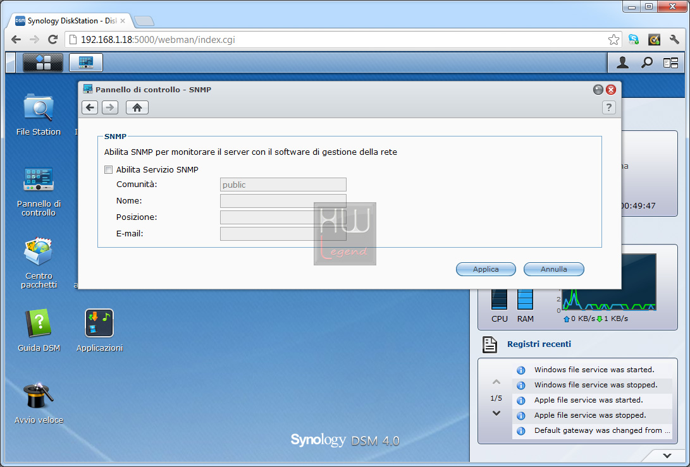The image size is (690, 467).
Task: Reload the page in the browser
Action: coord(52,40)
